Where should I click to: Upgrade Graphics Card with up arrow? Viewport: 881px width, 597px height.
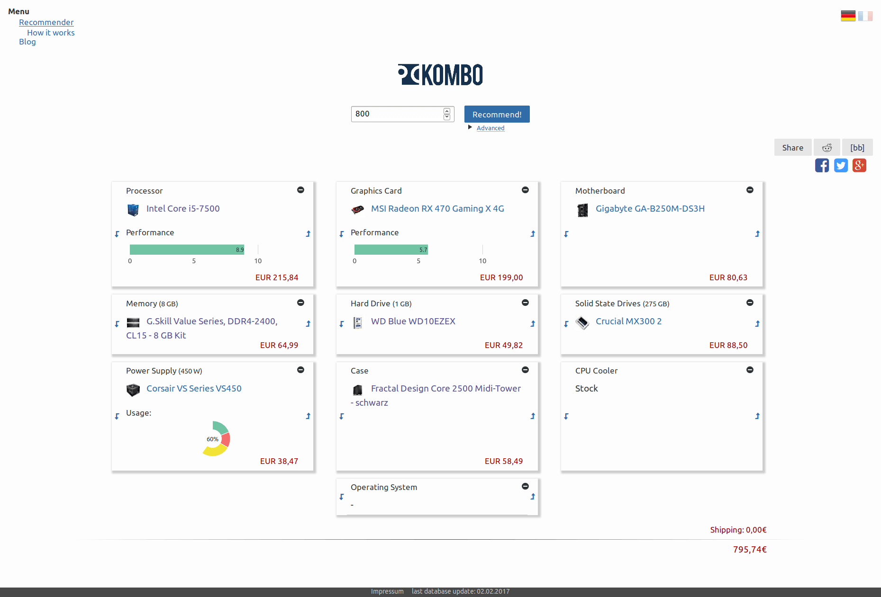tap(533, 234)
